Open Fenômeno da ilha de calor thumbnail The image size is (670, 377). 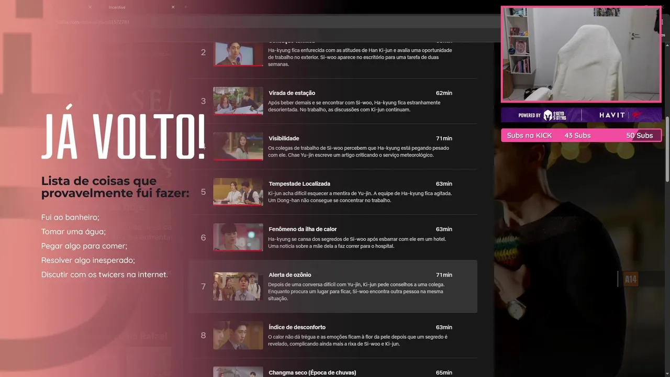[238, 237]
